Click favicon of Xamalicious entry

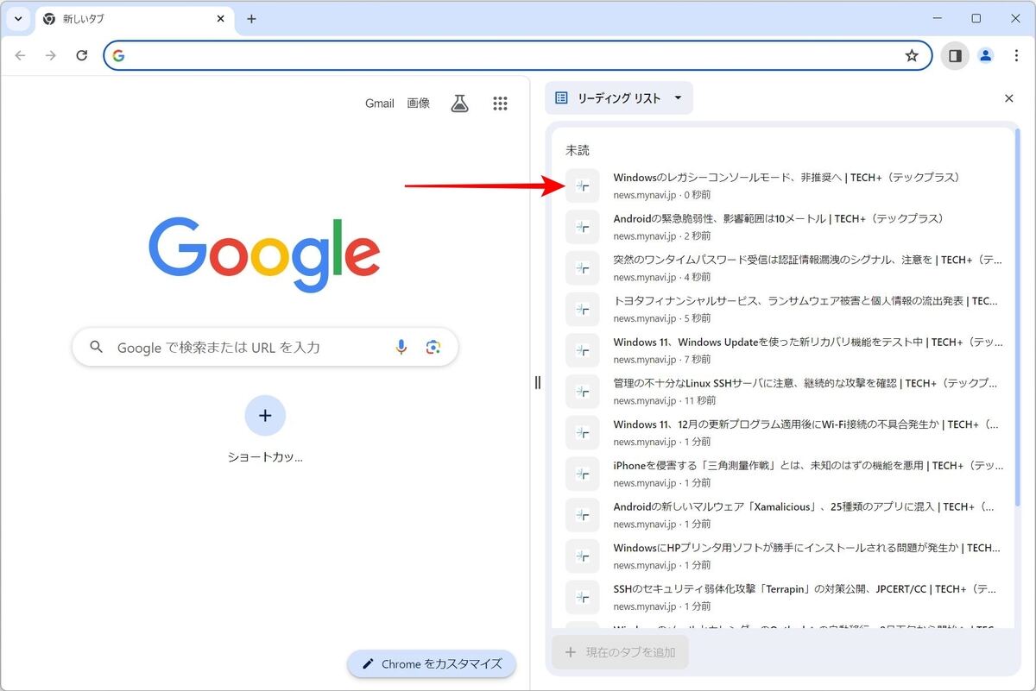(x=583, y=515)
